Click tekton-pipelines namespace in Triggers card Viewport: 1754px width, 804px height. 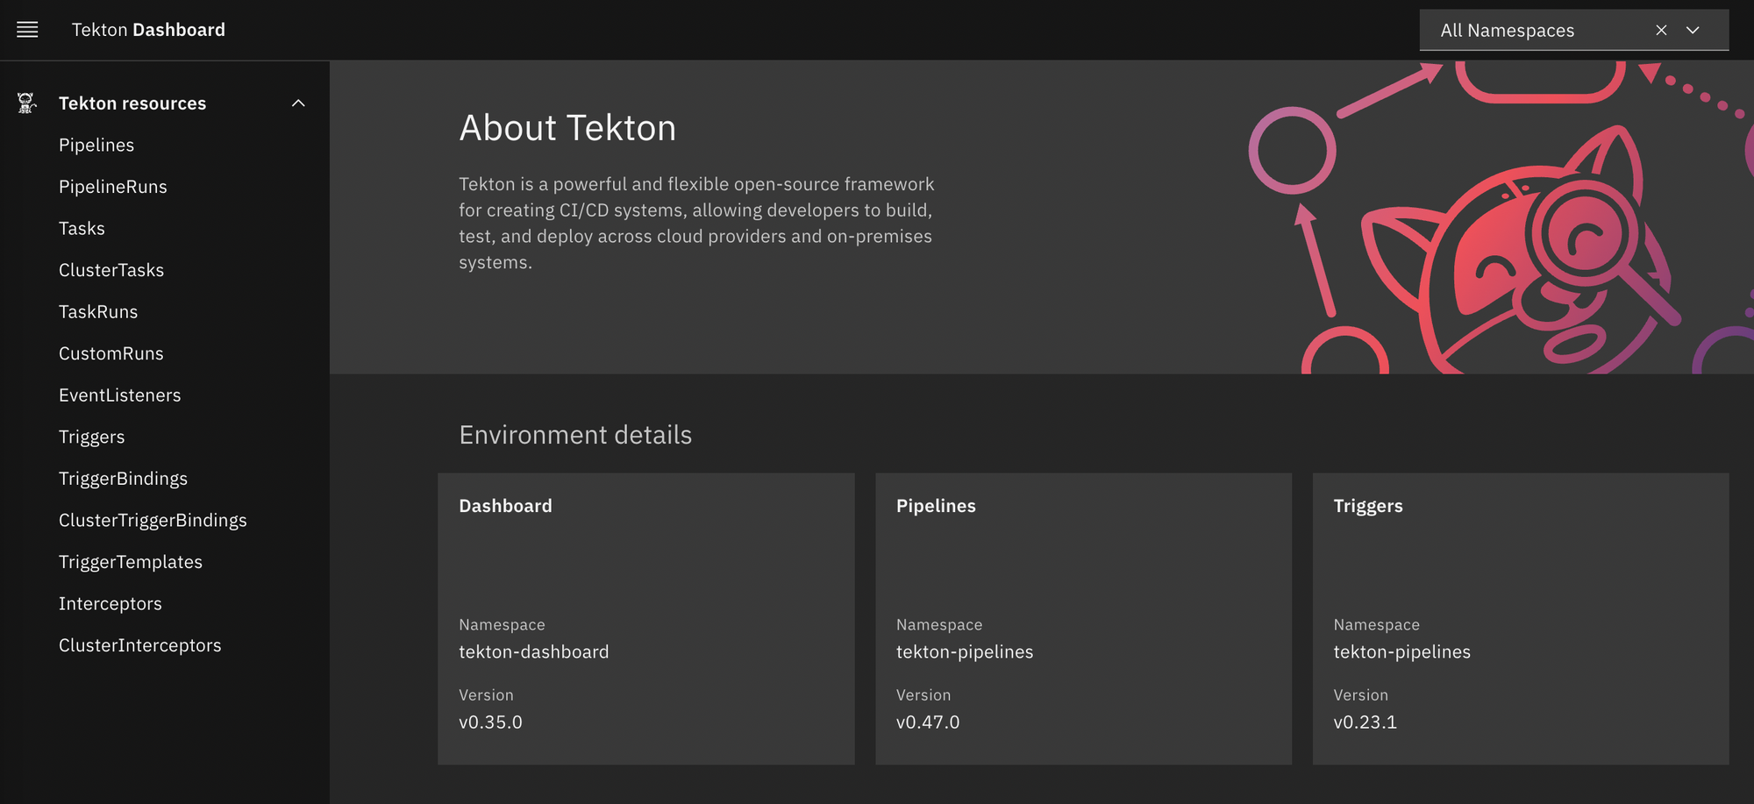point(1401,651)
